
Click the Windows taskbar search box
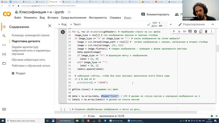(25, 121)
